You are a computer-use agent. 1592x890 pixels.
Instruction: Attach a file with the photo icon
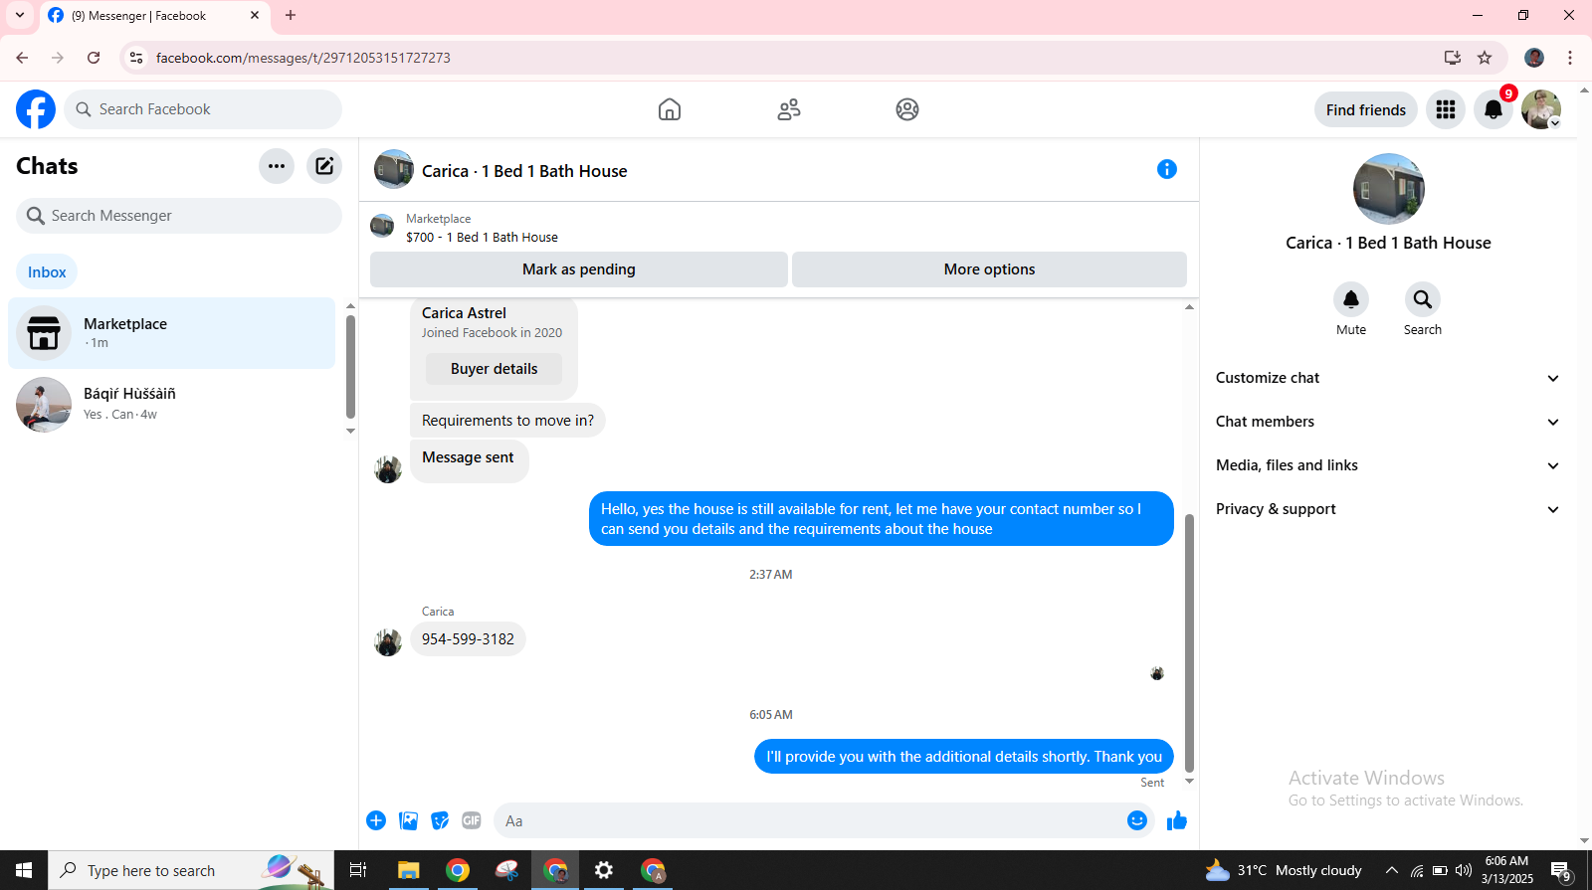(x=408, y=820)
